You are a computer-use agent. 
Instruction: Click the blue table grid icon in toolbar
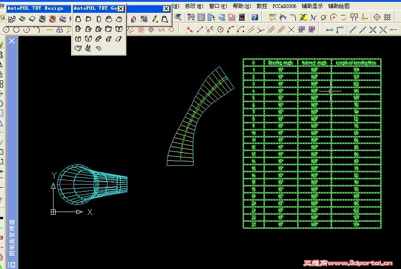click(x=201, y=17)
